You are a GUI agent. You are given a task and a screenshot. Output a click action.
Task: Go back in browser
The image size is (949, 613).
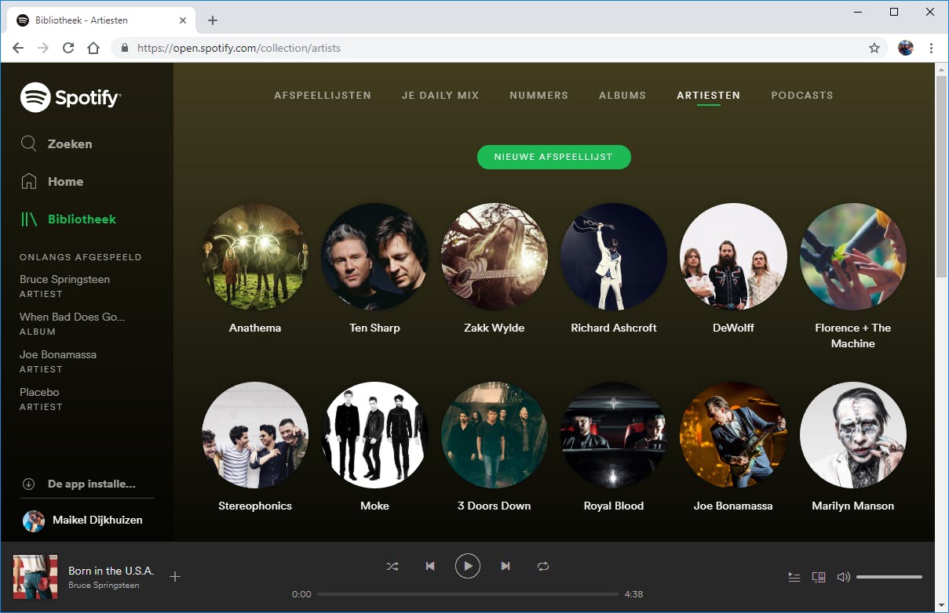pyautogui.click(x=18, y=48)
